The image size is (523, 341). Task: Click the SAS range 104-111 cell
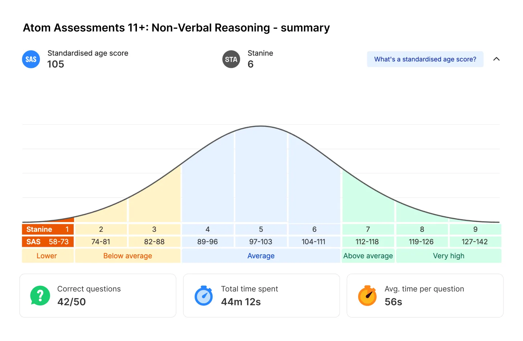pyautogui.click(x=314, y=242)
